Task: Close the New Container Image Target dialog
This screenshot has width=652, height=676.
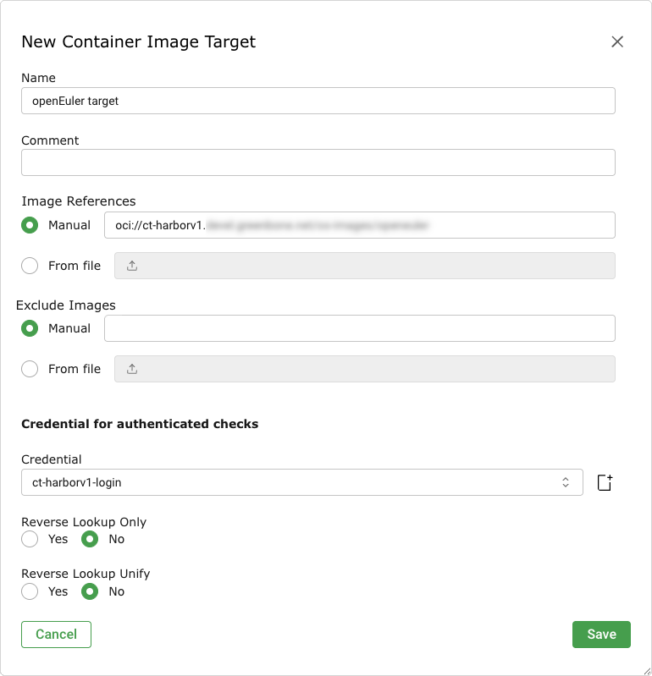Action: click(617, 41)
